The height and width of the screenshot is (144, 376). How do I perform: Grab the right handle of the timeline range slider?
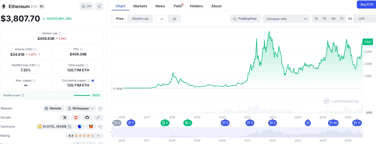(362, 132)
